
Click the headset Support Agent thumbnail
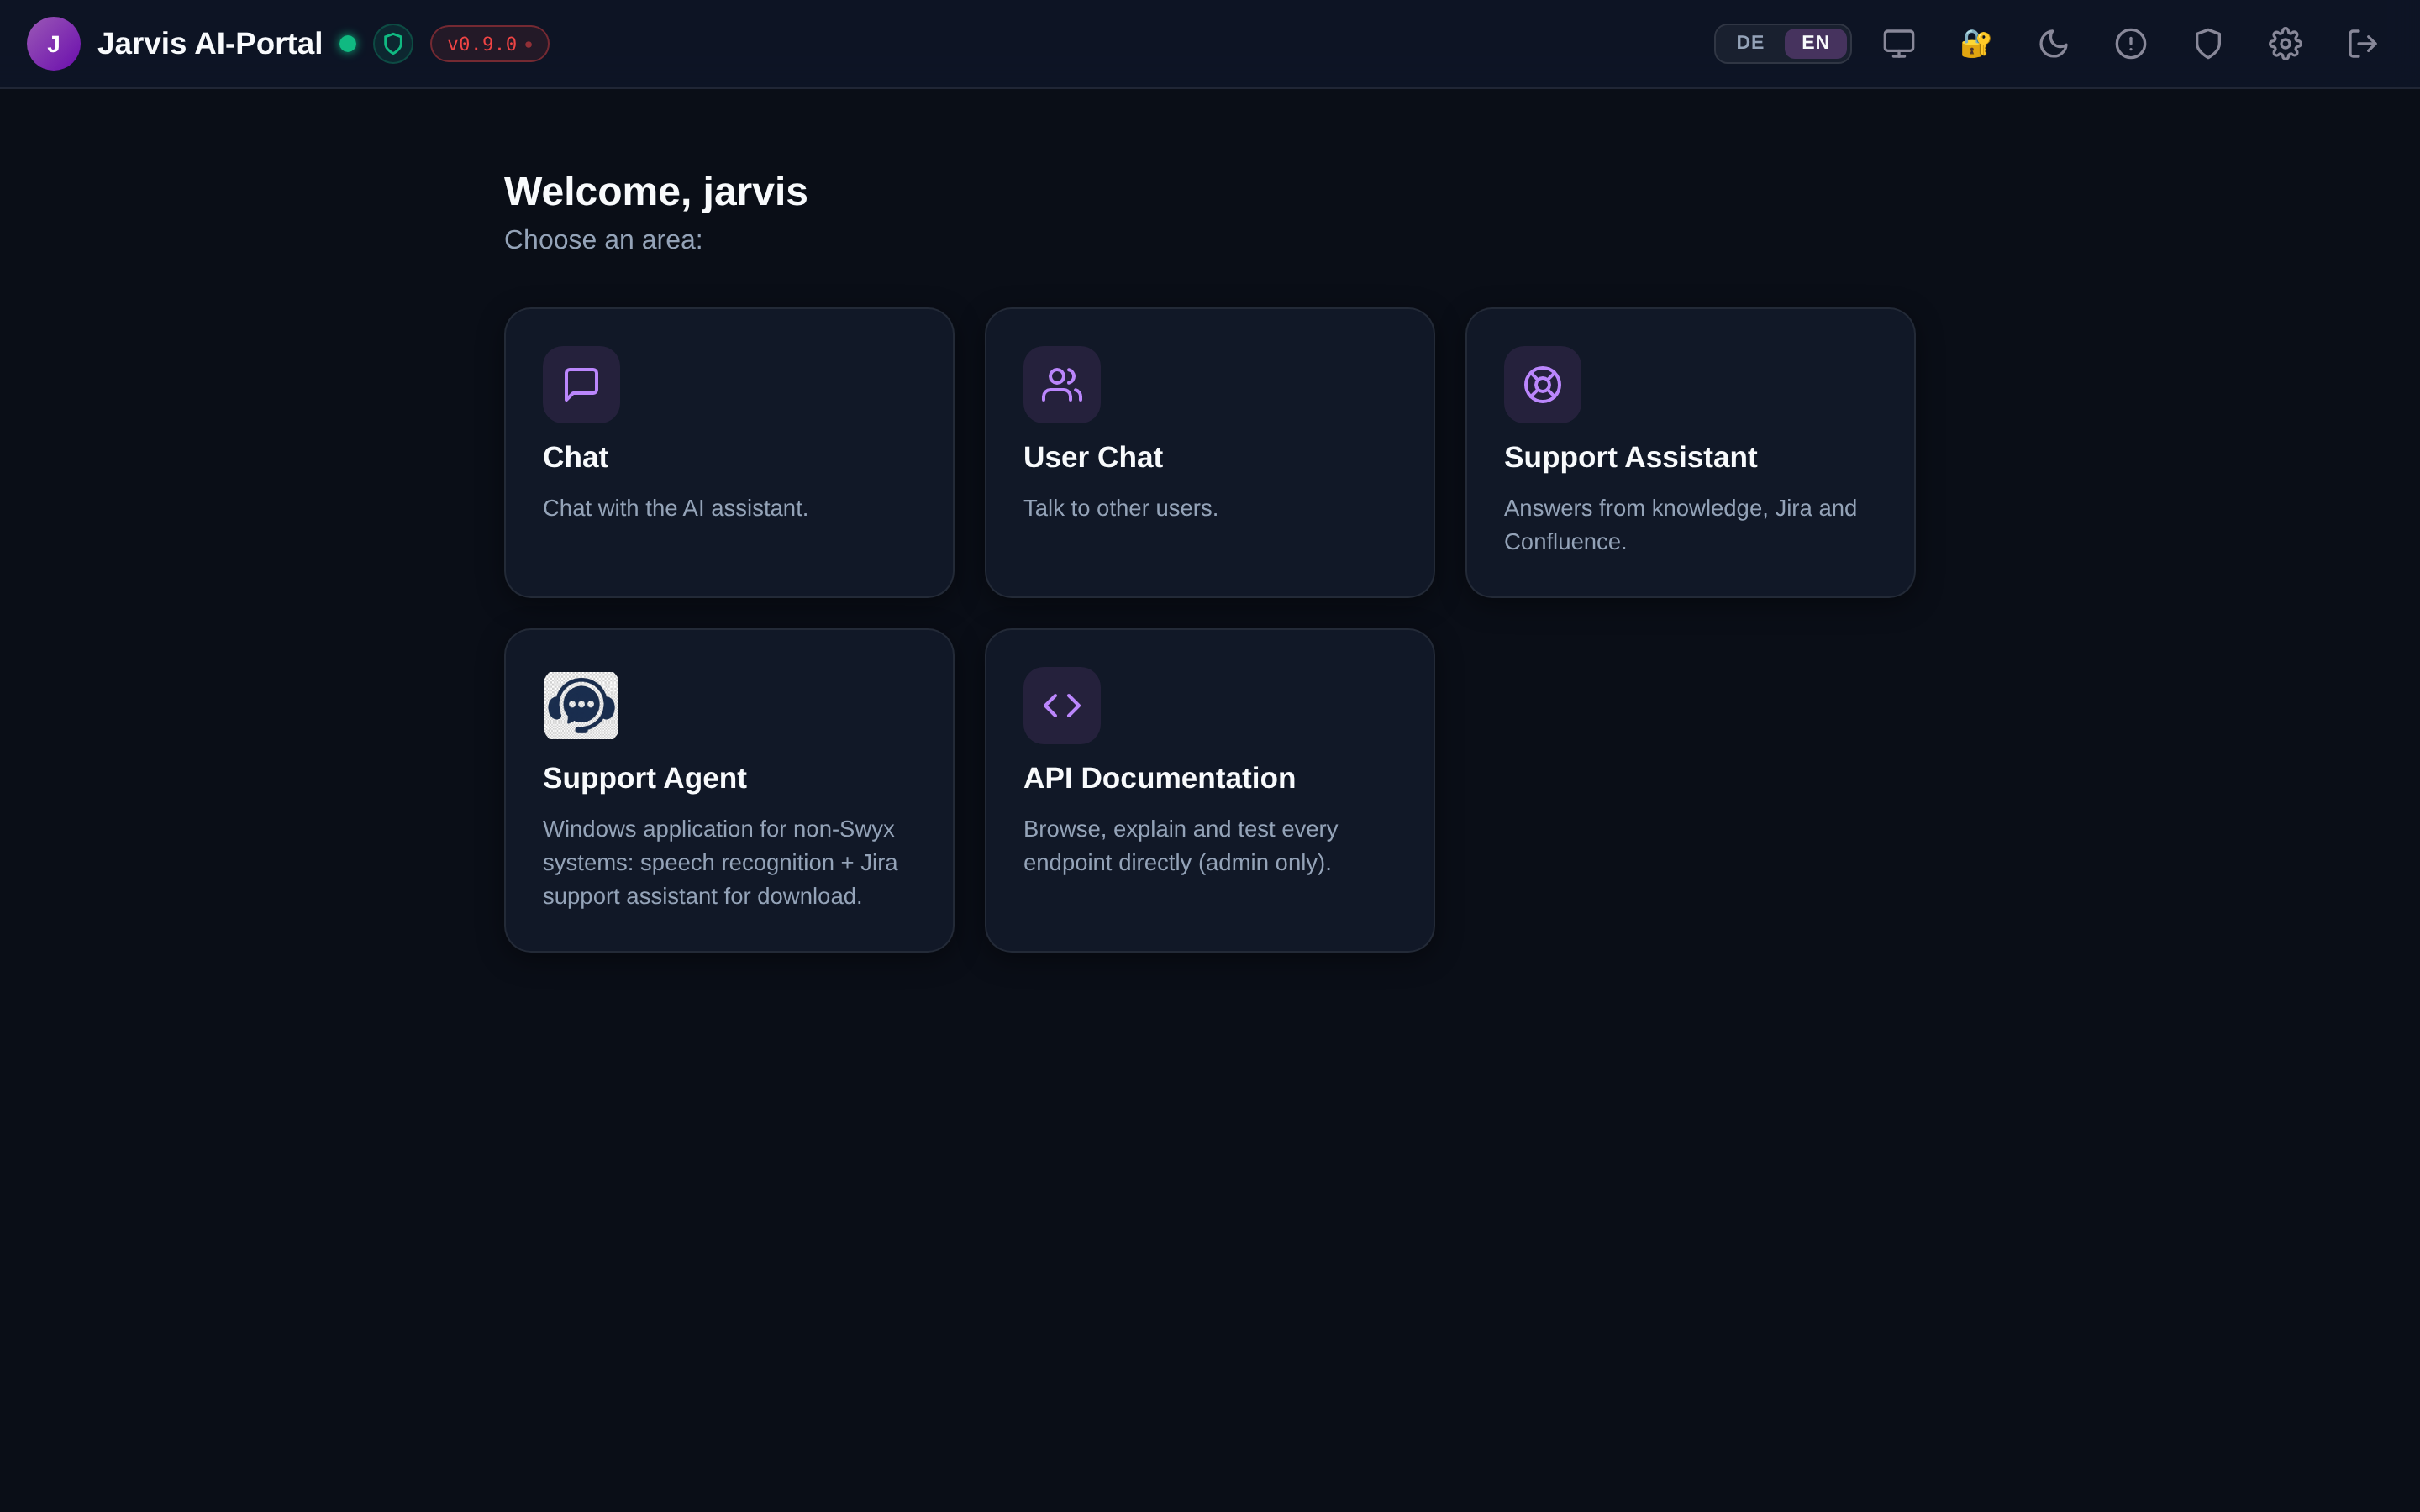pyautogui.click(x=581, y=705)
